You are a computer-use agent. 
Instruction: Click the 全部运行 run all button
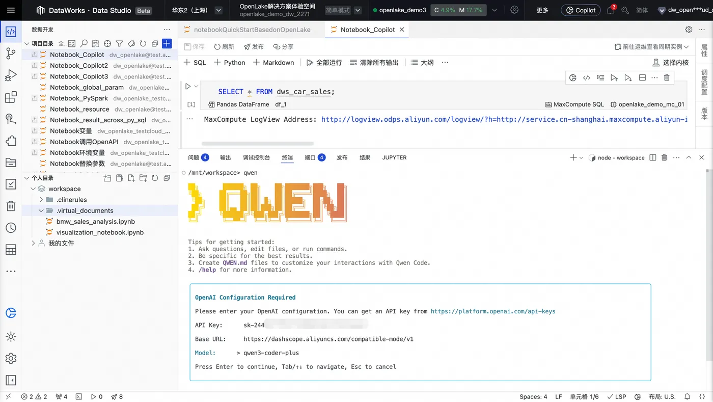tap(324, 63)
